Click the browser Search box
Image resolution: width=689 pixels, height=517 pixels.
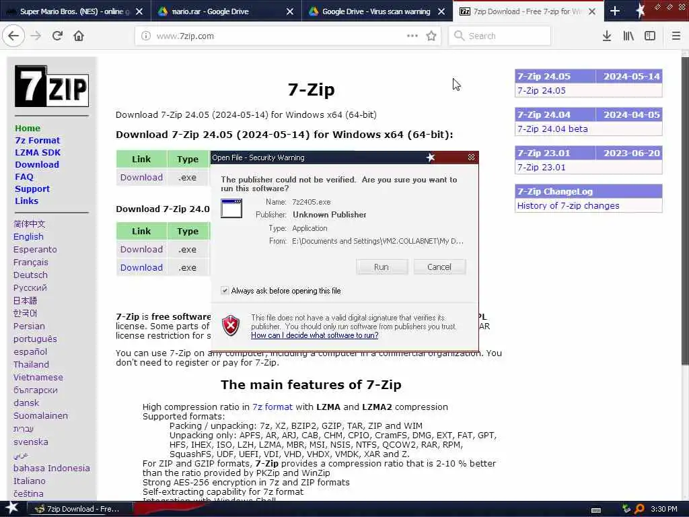pos(500,36)
